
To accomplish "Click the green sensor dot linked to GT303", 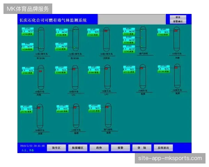I will point(39,31).
